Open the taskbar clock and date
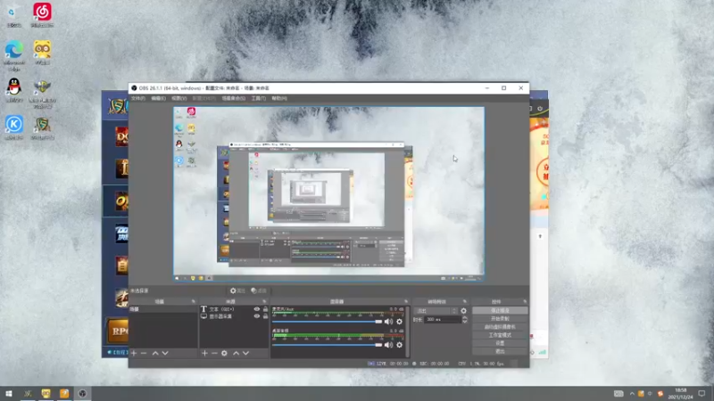 pyautogui.click(x=681, y=394)
